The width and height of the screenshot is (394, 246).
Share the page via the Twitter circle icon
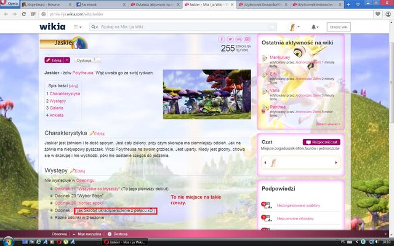[x=230, y=39]
